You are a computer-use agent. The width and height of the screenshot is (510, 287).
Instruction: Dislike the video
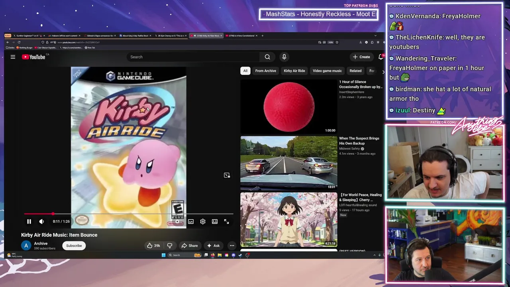click(170, 246)
